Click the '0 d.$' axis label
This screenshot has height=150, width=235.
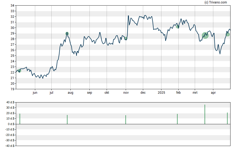11,124
